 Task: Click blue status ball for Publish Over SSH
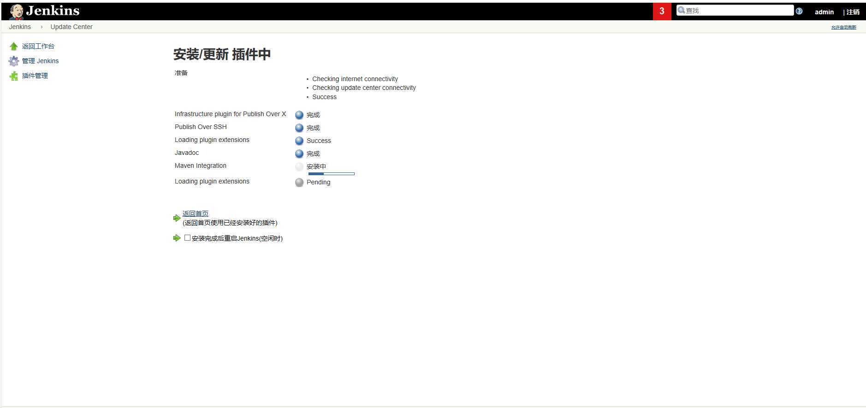299,128
